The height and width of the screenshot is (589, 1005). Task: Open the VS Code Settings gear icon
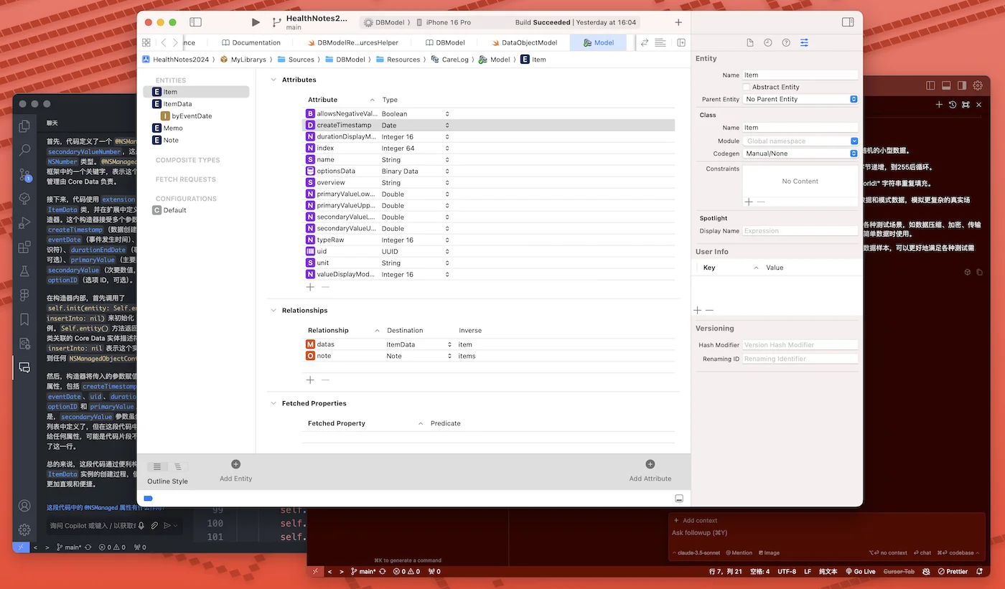[24, 529]
